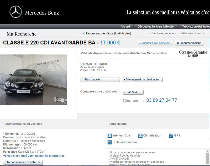Image resolution: width=210 pixels, height=166 pixels.
Task: Click the GPS equipment icon
Action: coord(171,136)
